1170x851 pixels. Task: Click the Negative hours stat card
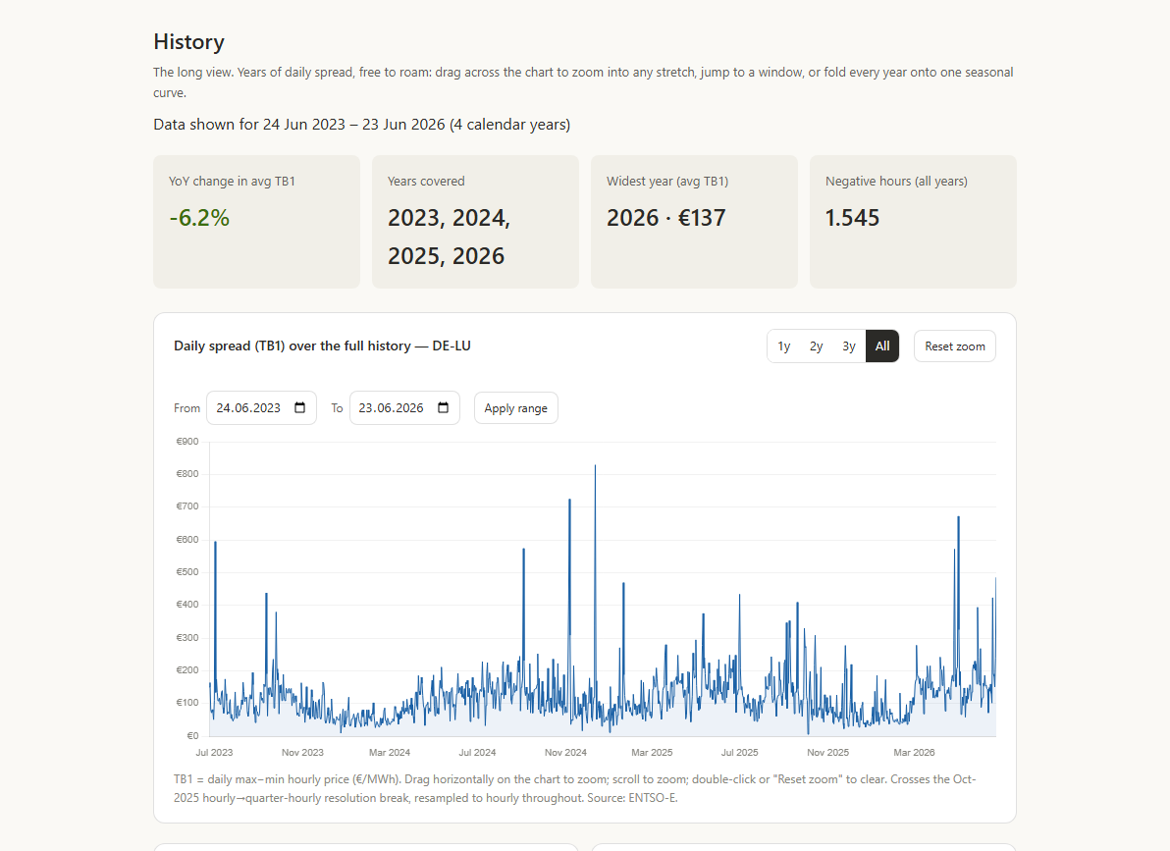tap(913, 222)
